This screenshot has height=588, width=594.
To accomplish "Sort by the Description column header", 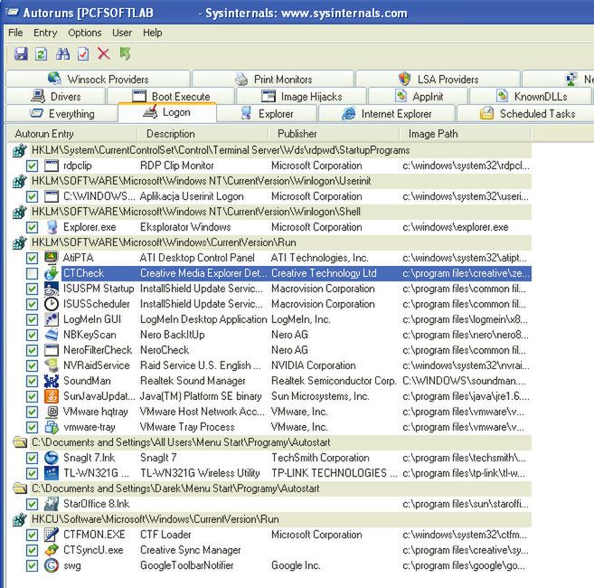I will click(203, 134).
